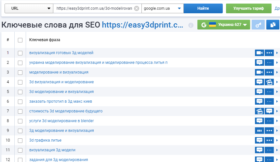
Task: Click video icon in row 'моделирование и визуализация'
Action: [260, 72]
